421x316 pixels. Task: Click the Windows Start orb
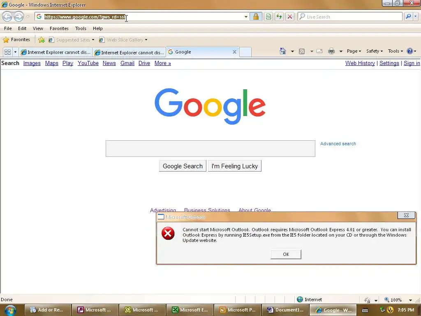click(x=10, y=310)
